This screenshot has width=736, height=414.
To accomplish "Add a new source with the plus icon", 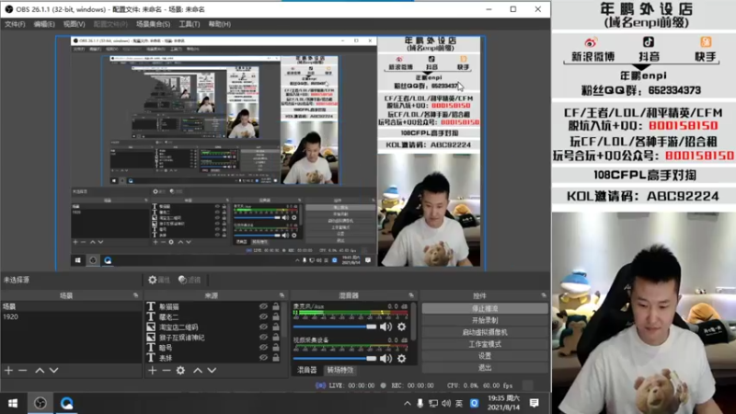I will (152, 371).
